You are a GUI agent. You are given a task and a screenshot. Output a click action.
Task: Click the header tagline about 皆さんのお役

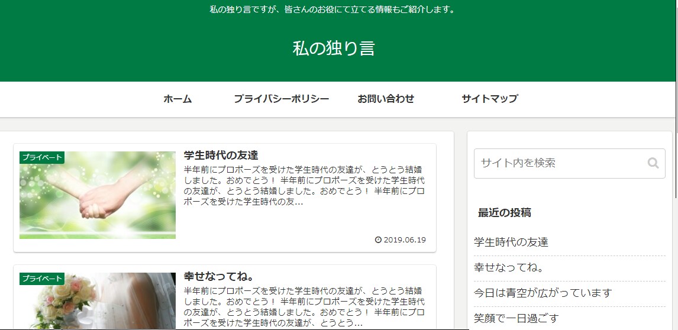tap(333, 9)
